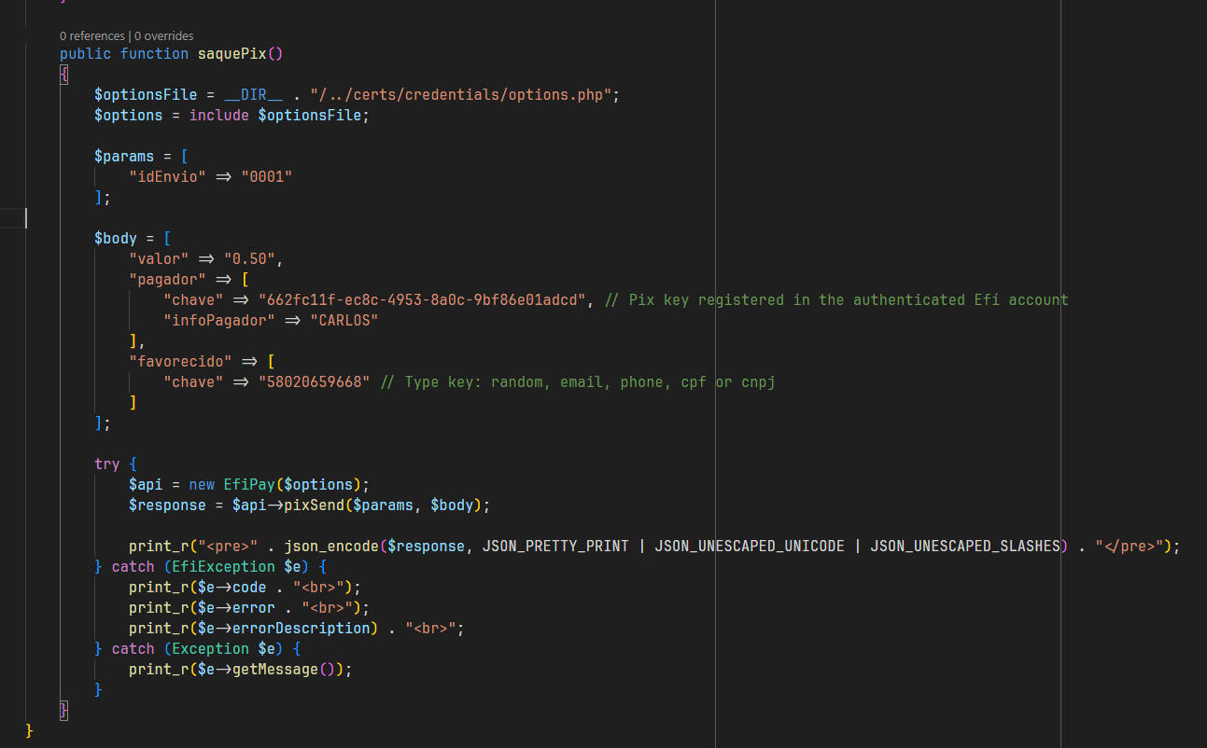
Task: Click the saquePix function name
Action: coord(232,54)
